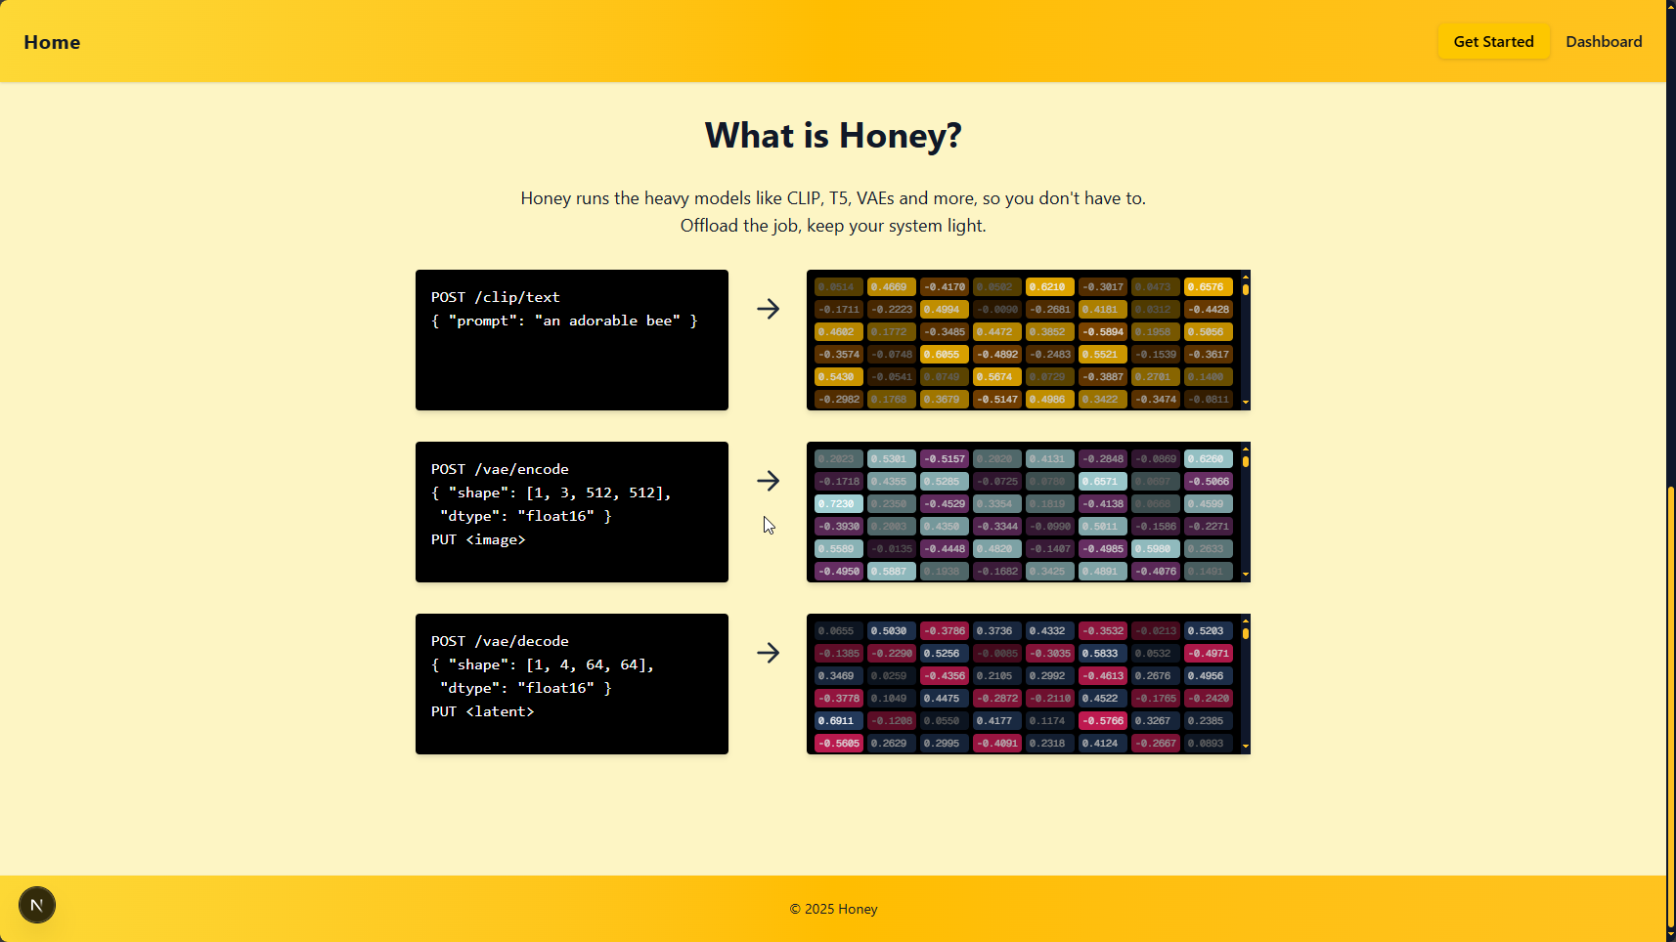Click the 0.5203 value in decode matrix
Image resolution: width=1676 pixels, height=942 pixels.
coord(1209,631)
